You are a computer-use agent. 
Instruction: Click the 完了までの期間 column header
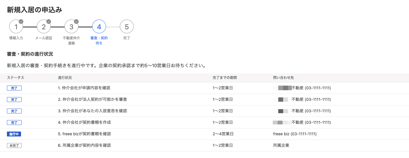[x=225, y=78]
